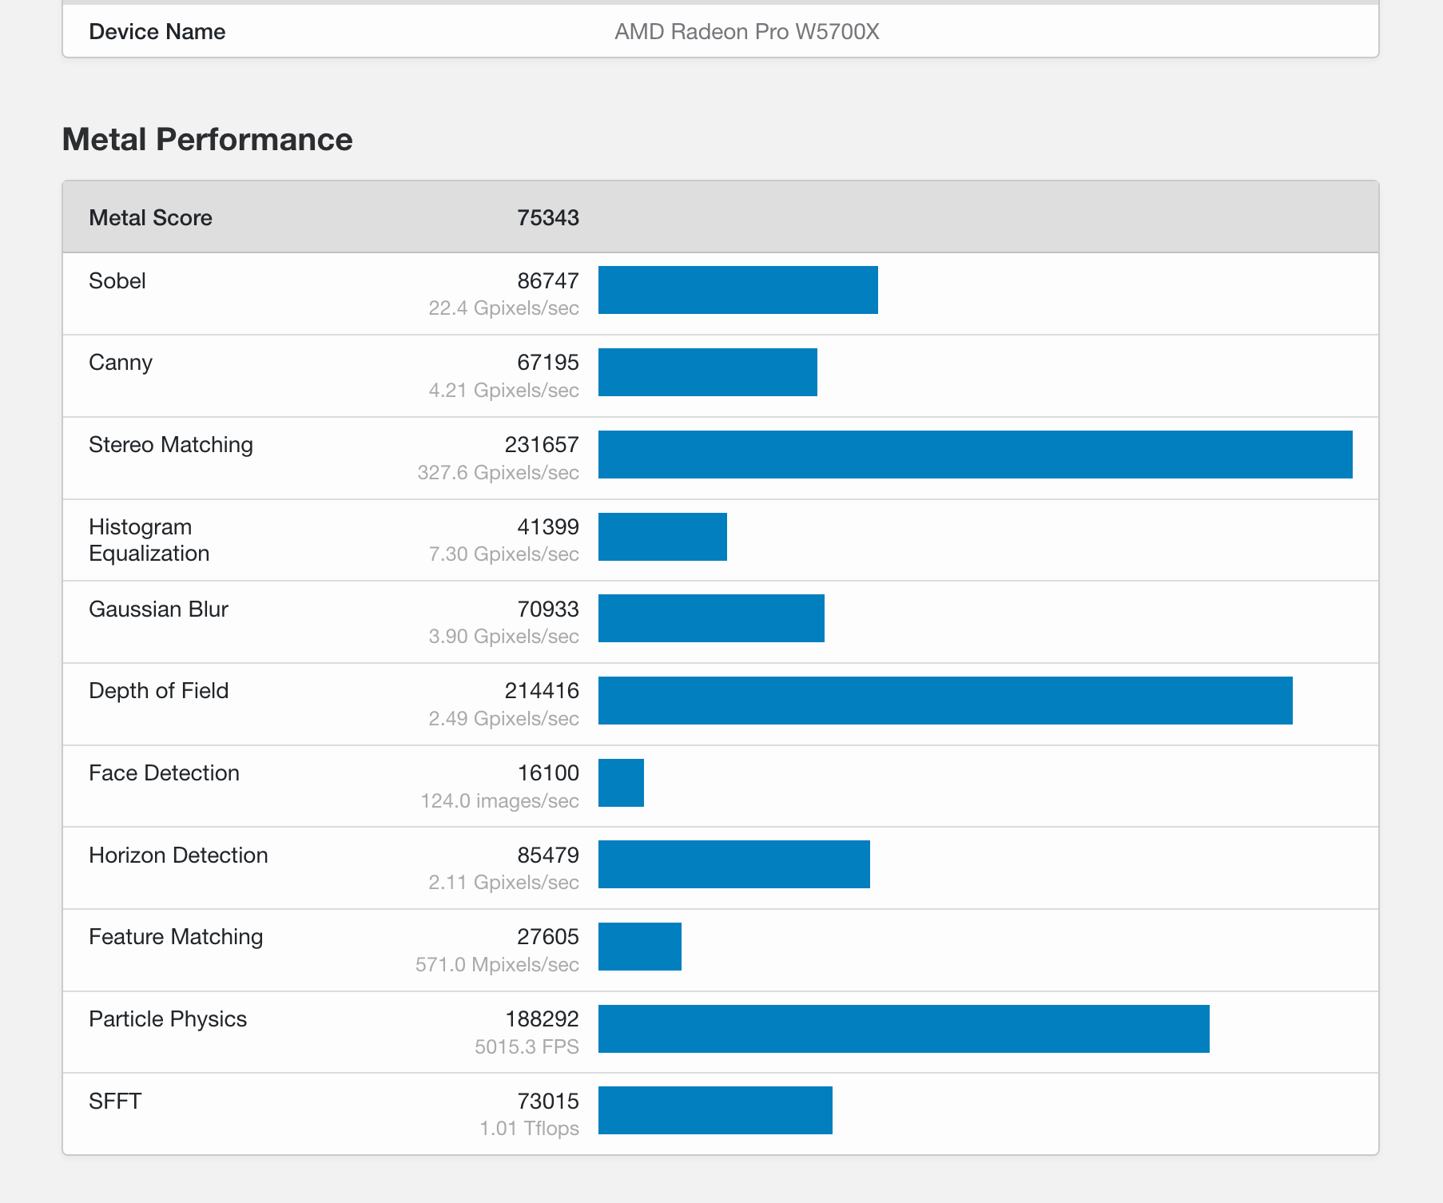
Task: Select the Metal Performance heading
Action: click(x=207, y=139)
